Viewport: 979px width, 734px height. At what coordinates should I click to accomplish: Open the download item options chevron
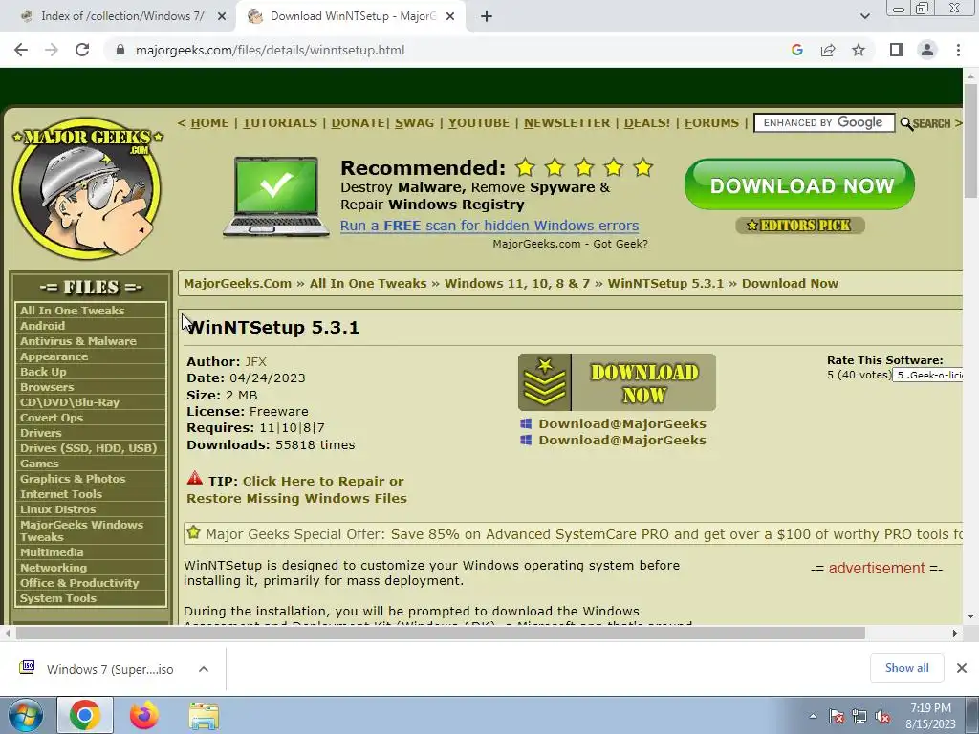pyautogui.click(x=203, y=669)
